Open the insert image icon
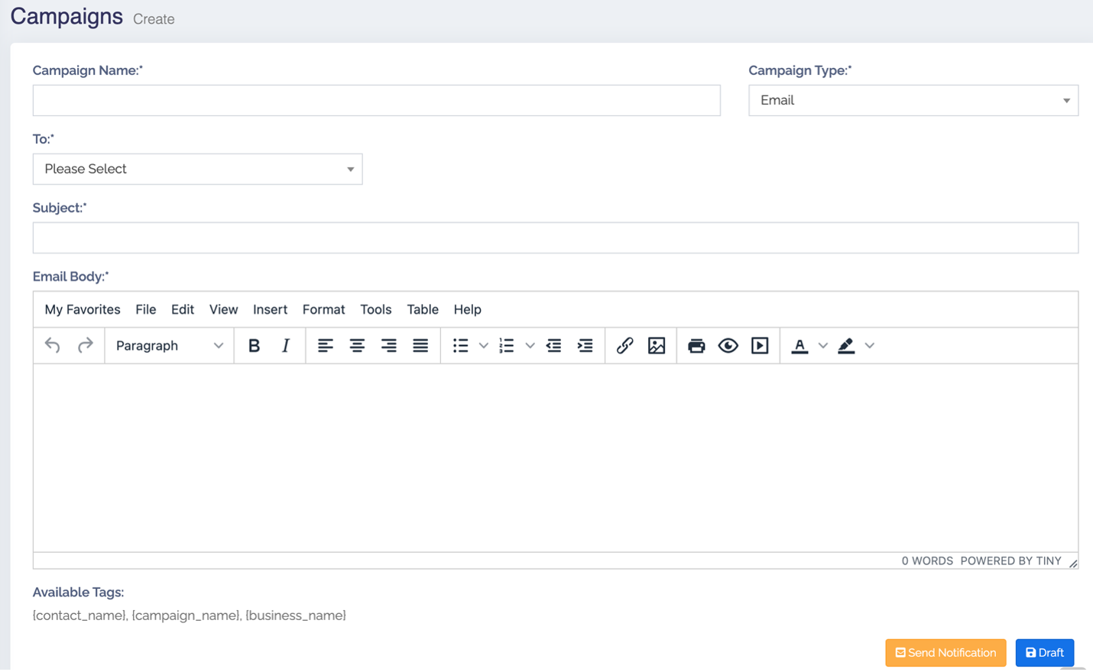 [x=657, y=346]
